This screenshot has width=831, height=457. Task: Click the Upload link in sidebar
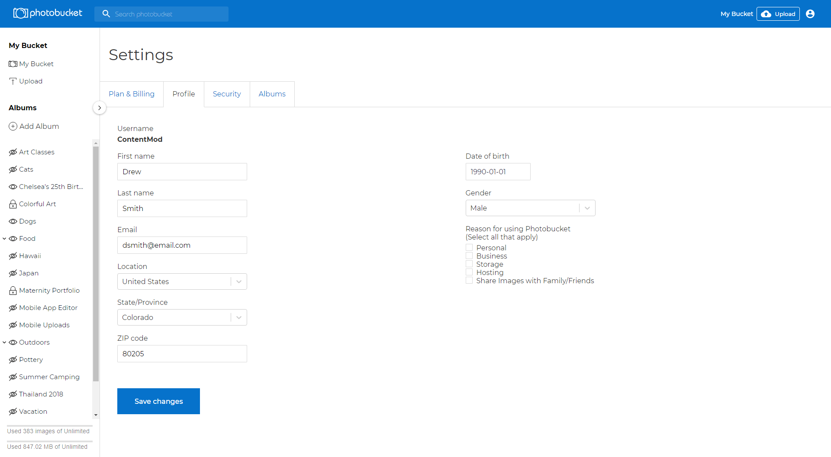pyautogui.click(x=31, y=81)
